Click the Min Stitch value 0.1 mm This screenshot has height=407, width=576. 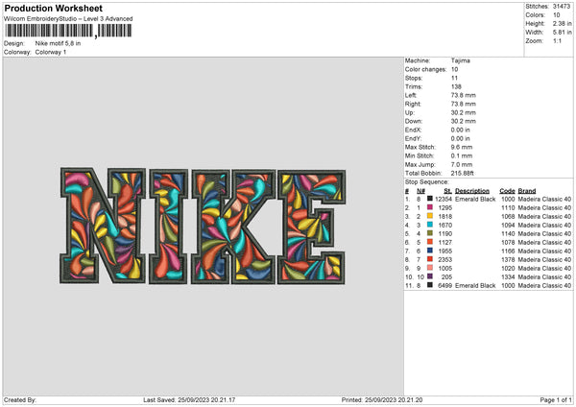(462, 156)
